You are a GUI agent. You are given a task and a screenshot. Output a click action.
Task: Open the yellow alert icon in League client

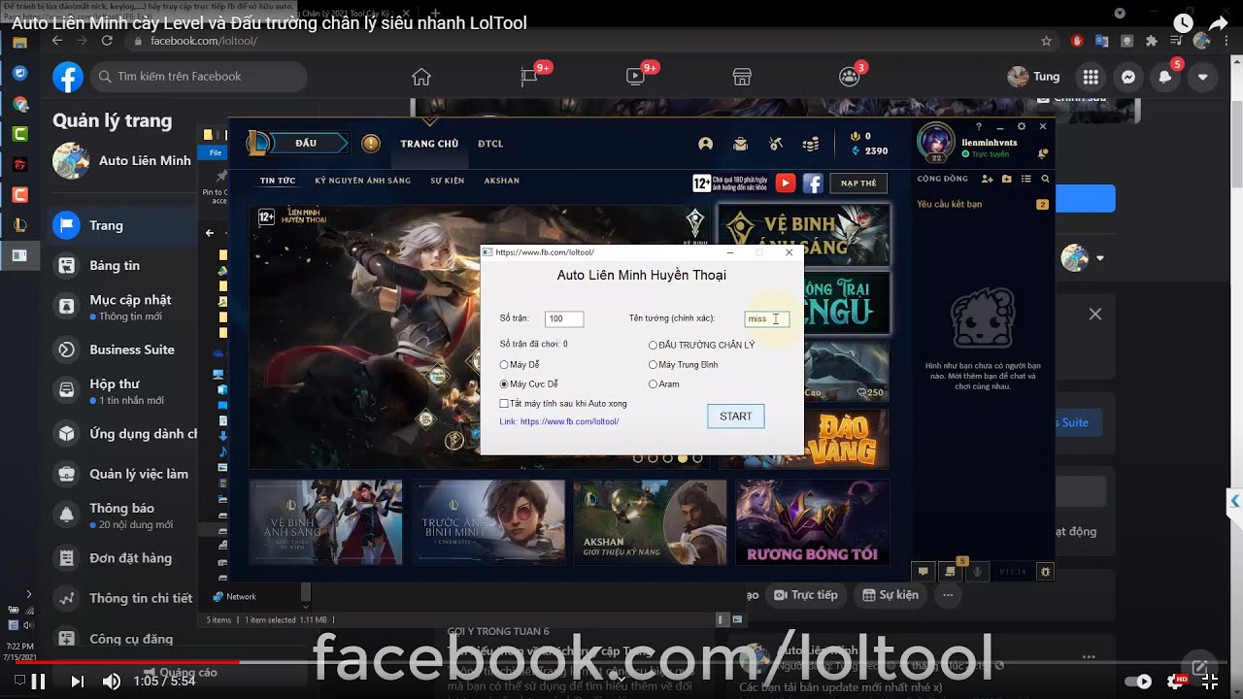371,144
